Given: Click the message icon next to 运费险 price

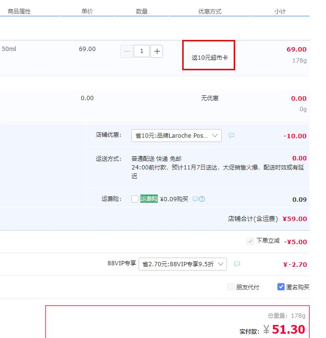Looking at the screenshot, I should pyautogui.click(x=195, y=199).
